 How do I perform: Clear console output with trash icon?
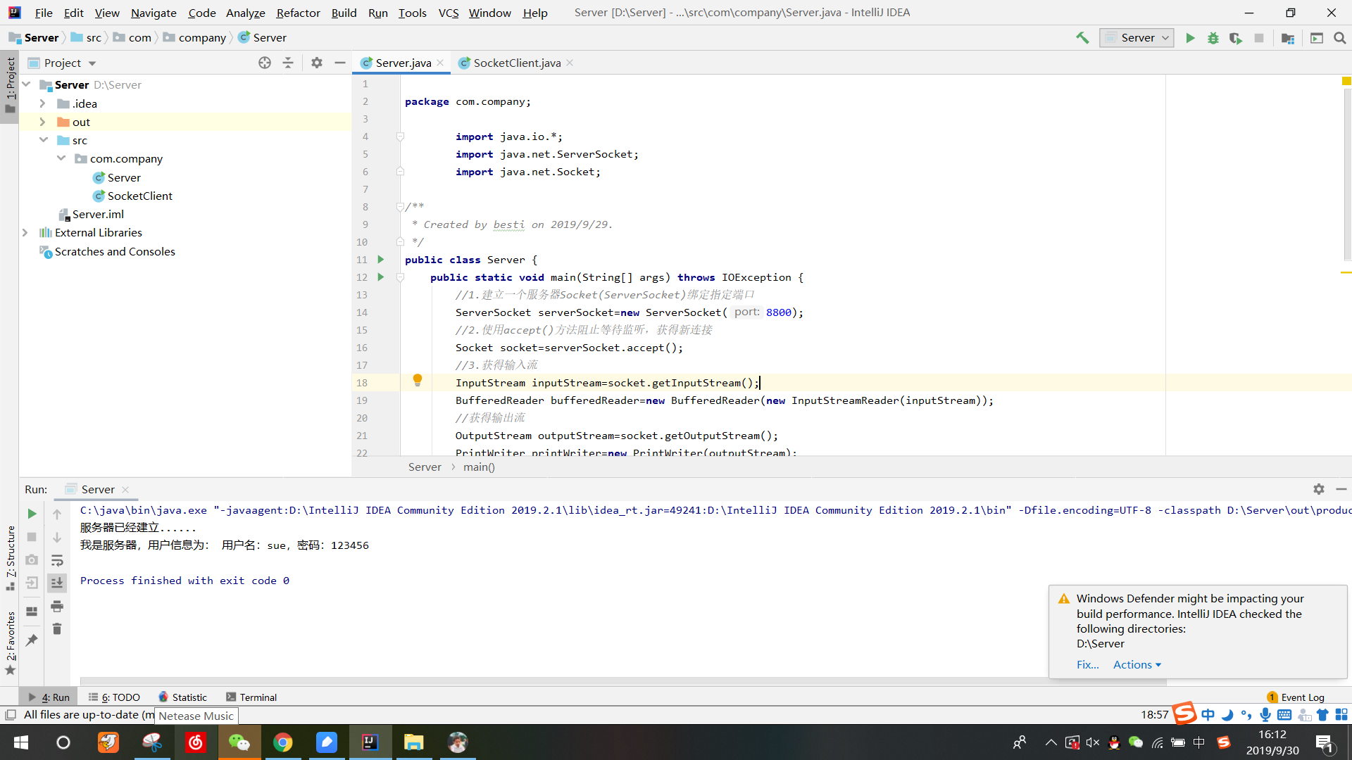pos(57,628)
